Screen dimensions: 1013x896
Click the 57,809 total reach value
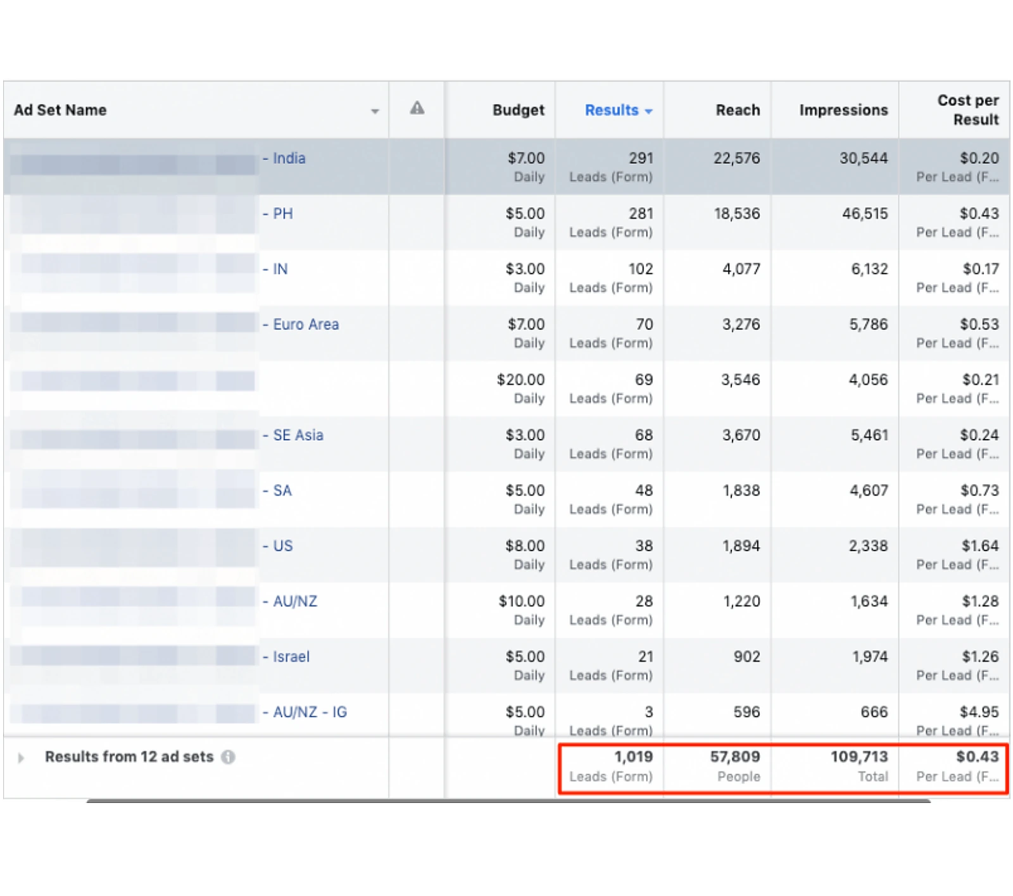735,757
